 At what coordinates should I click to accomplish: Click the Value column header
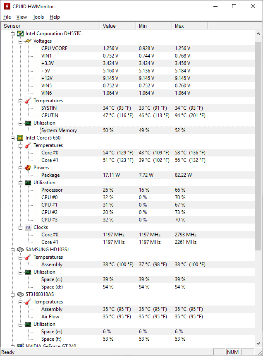(x=118, y=26)
